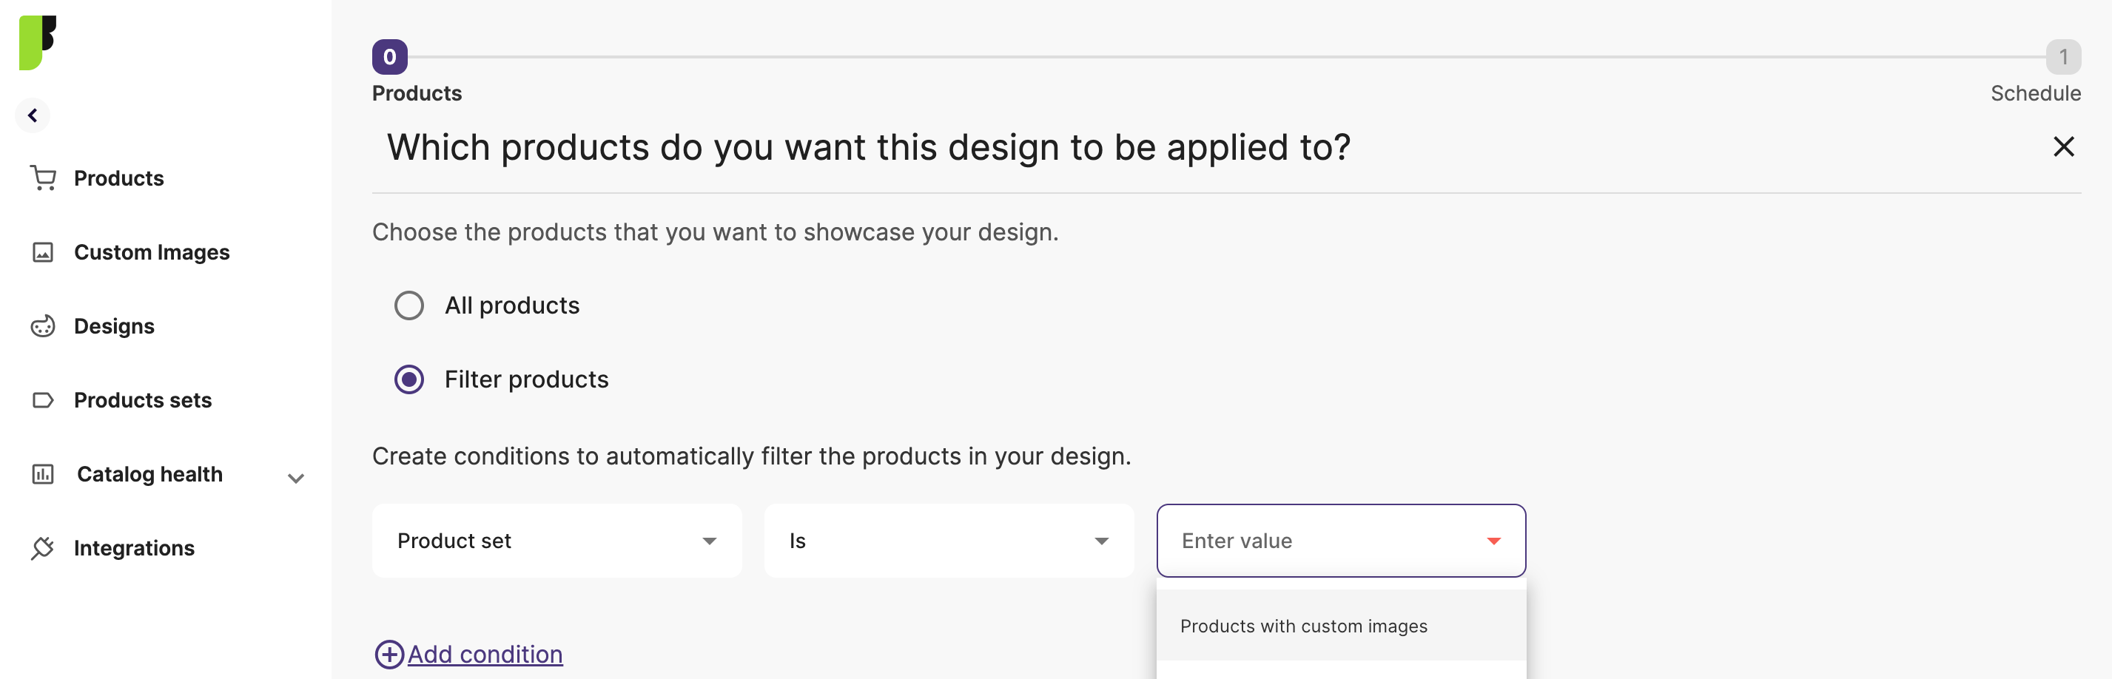Open Products sets in the sidebar
Image resolution: width=2112 pixels, height=679 pixels.
point(143,400)
